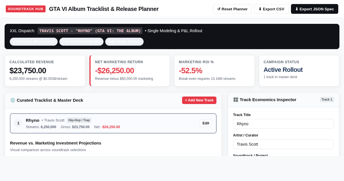Click the 'Revenue minus $50,000.00 marketing' note
This screenshot has height=181, width=344.
tap(124, 79)
